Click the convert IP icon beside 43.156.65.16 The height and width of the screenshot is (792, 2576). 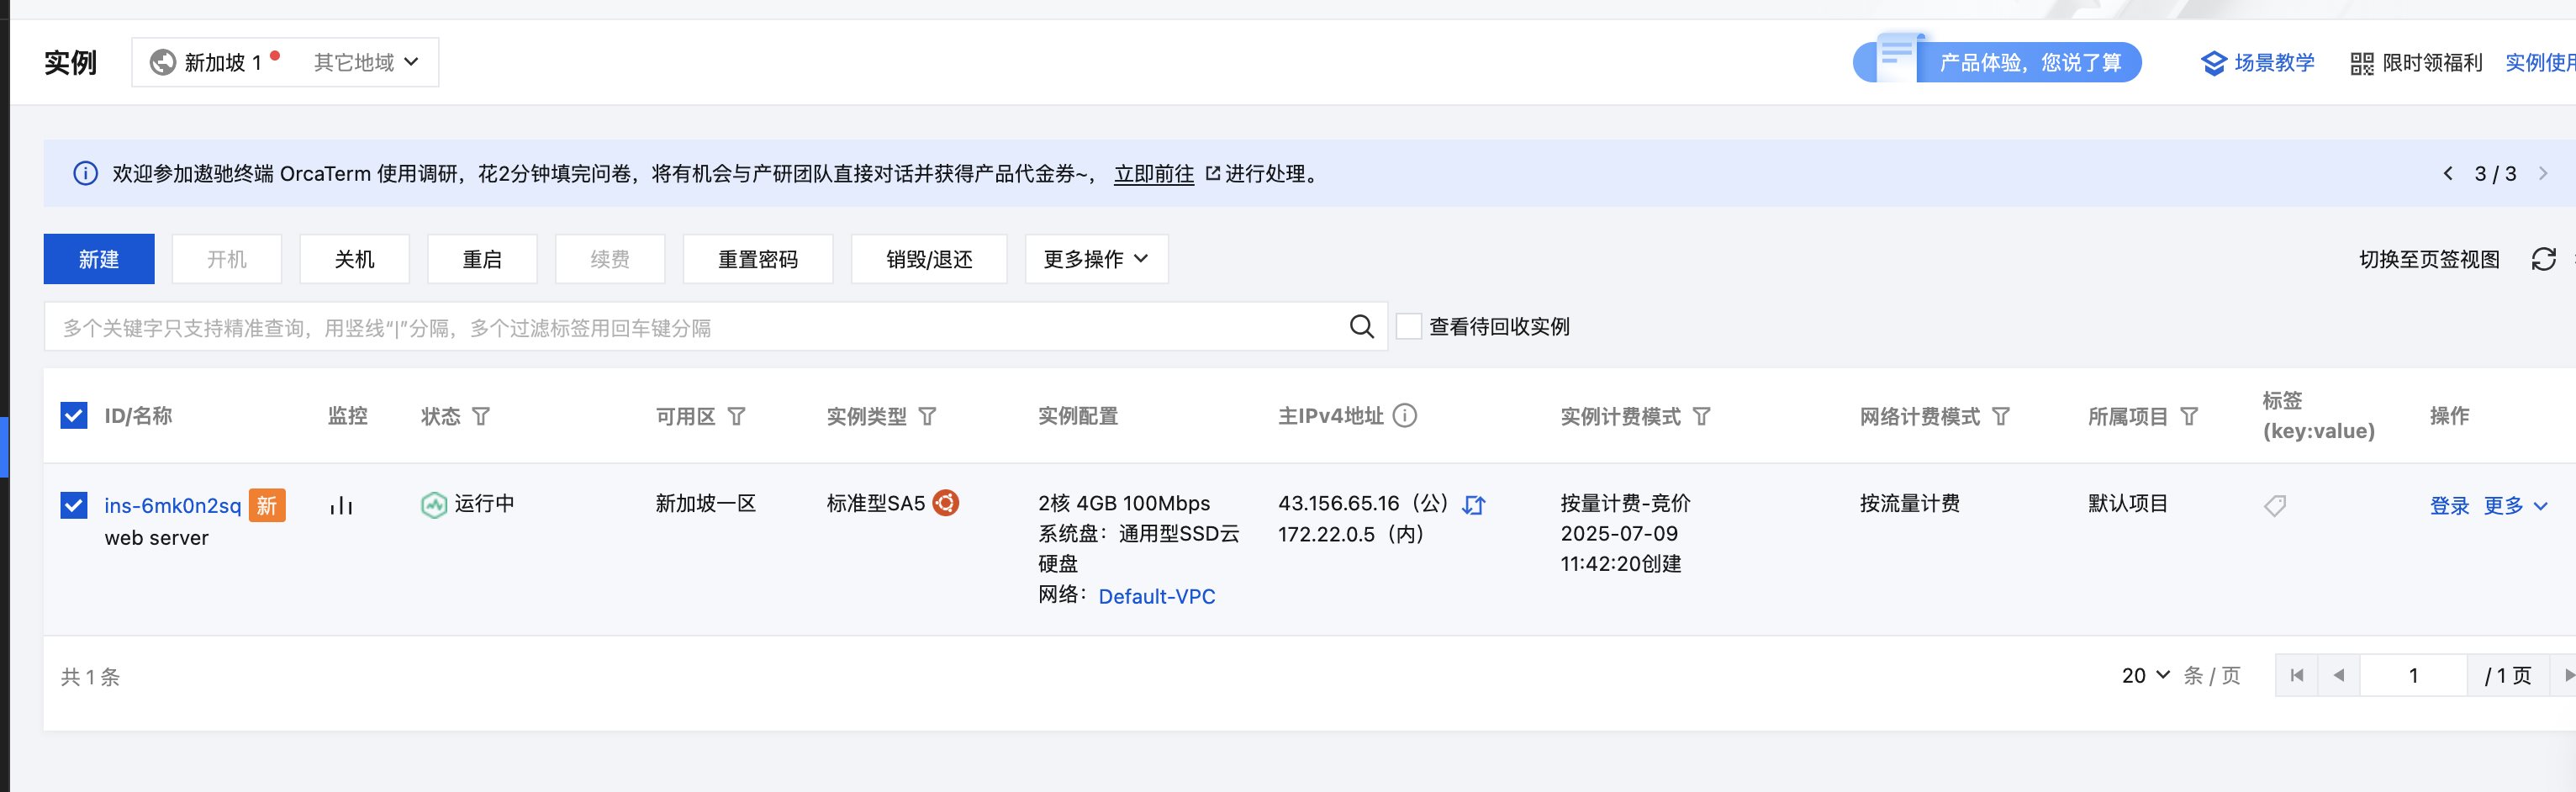tap(1474, 506)
